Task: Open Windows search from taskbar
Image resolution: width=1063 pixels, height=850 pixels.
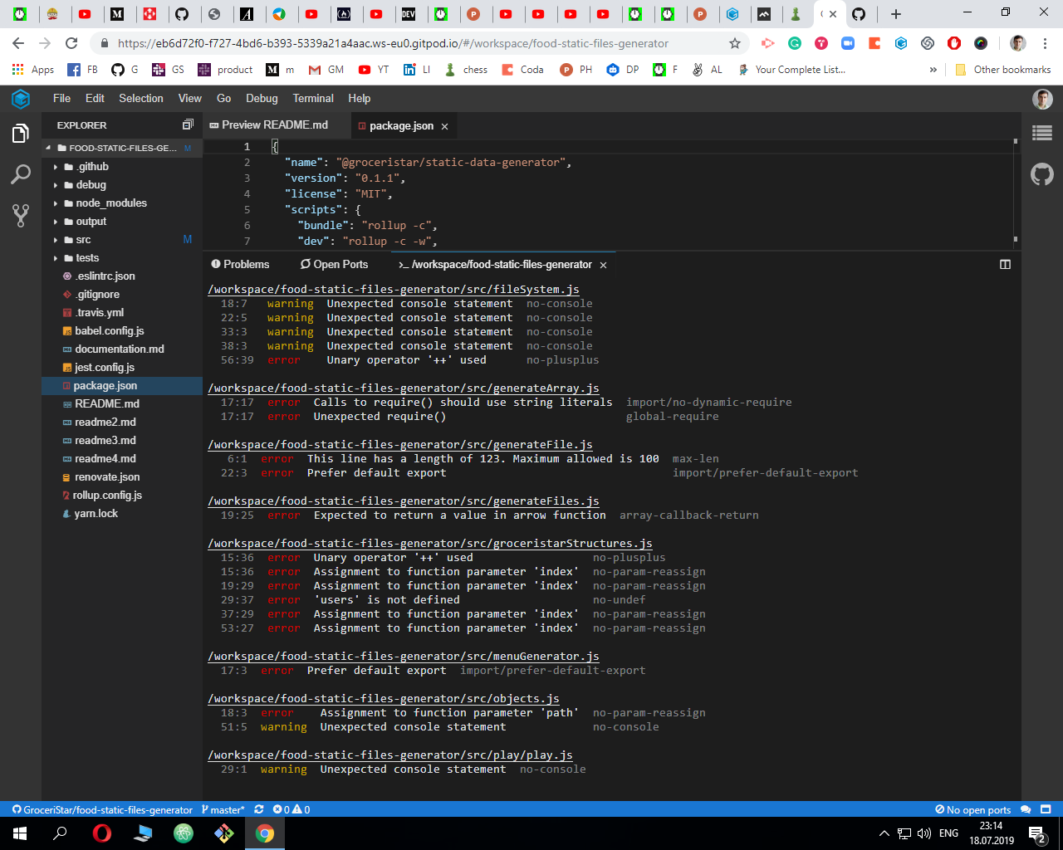Action: click(60, 833)
